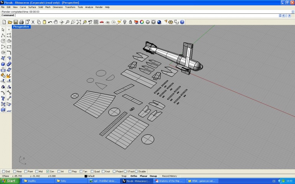
Task: Toggle the Disable osnap option
Action: (136, 171)
